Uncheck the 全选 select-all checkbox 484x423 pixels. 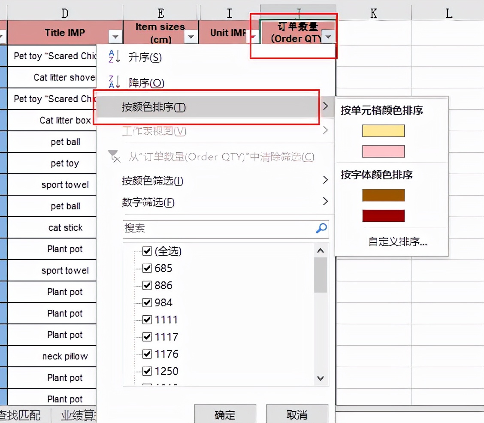[147, 251]
